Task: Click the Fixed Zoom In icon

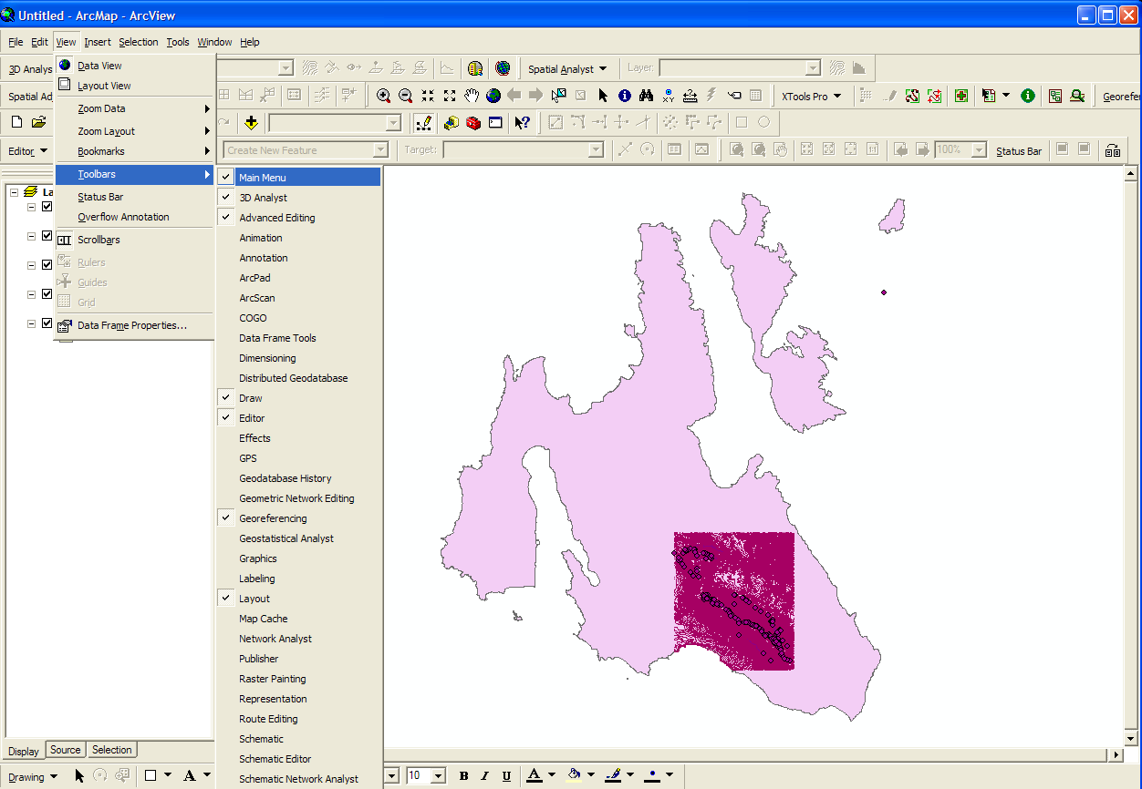Action: click(x=428, y=96)
